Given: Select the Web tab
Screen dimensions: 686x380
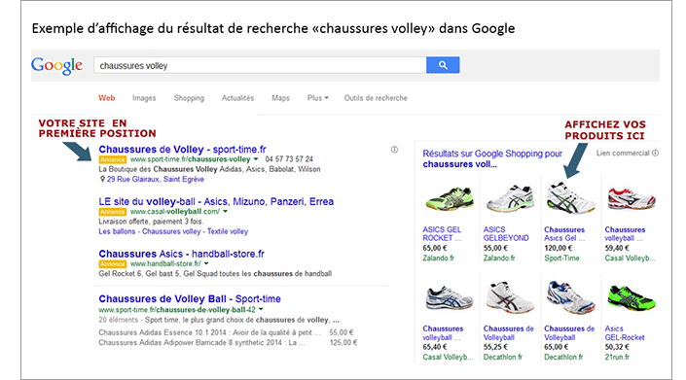Looking at the screenshot, I should point(107,98).
